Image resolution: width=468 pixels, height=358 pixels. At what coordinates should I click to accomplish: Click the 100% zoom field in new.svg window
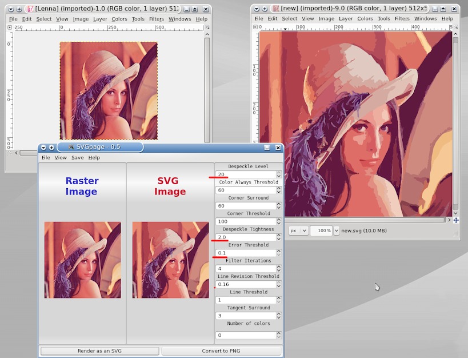click(322, 230)
